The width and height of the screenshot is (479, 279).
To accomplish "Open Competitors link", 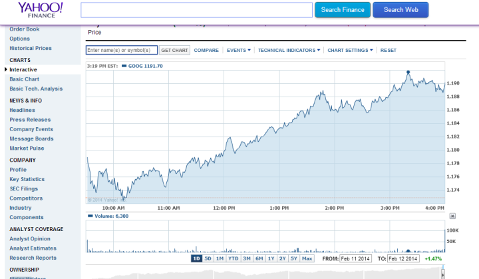I will [26, 198].
